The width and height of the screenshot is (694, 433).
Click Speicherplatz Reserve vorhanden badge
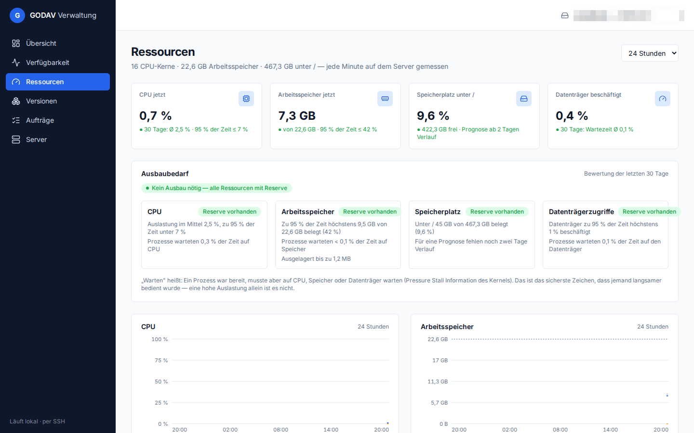(497, 212)
